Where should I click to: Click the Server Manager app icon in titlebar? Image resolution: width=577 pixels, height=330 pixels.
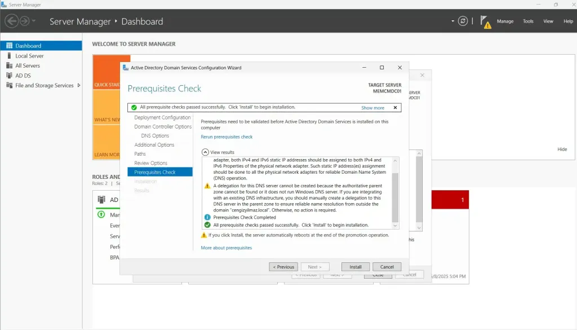click(4, 5)
